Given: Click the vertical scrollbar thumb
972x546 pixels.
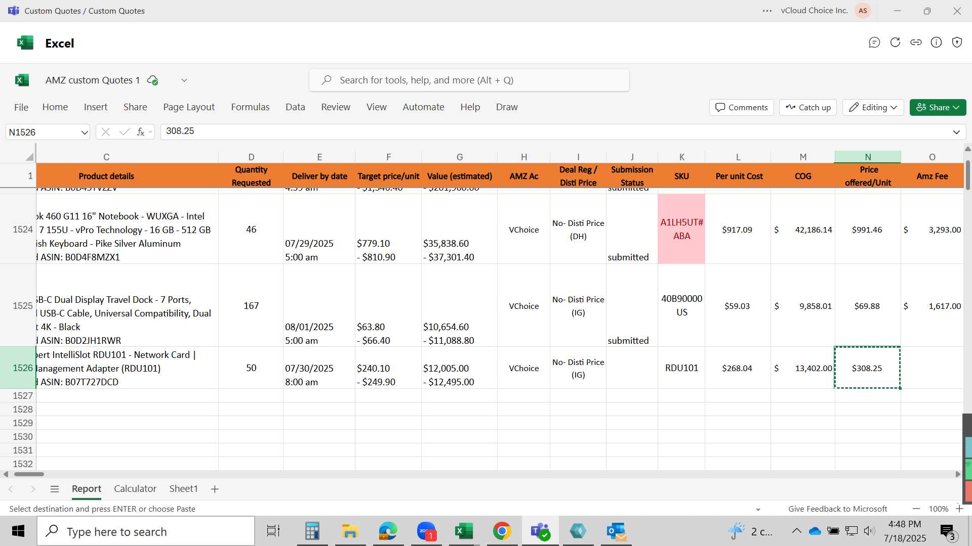Looking at the screenshot, I should point(967,175).
